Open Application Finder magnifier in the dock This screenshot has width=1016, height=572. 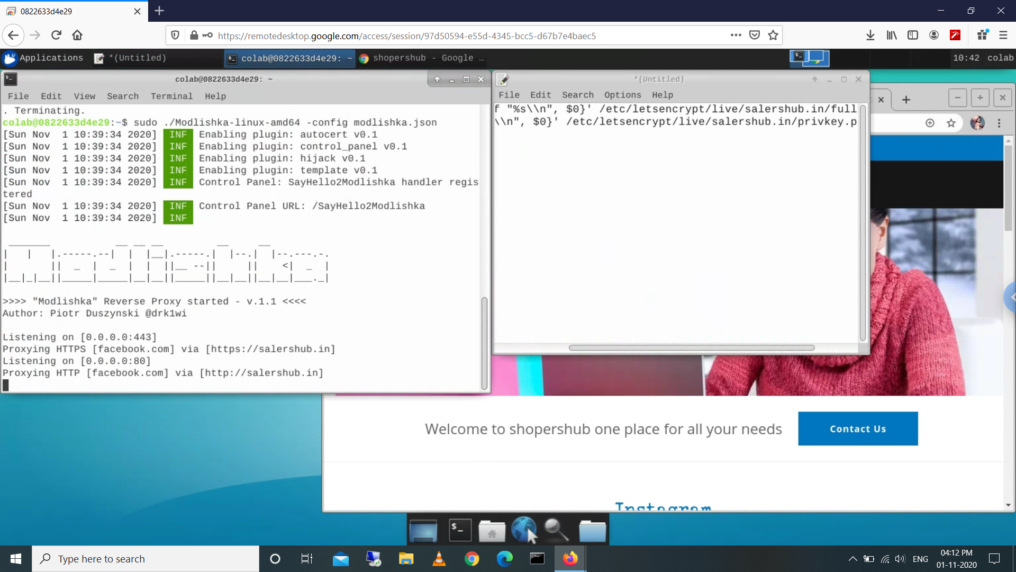click(556, 529)
